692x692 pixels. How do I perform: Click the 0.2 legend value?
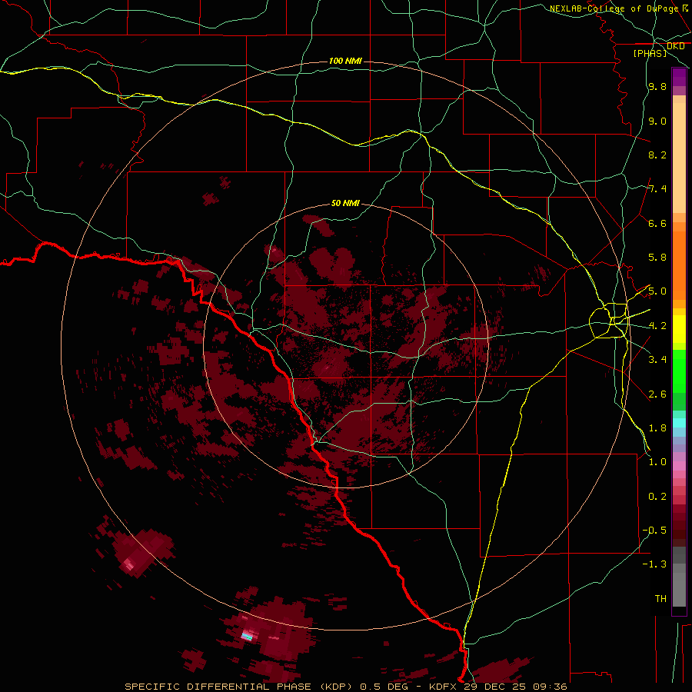tap(657, 497)
